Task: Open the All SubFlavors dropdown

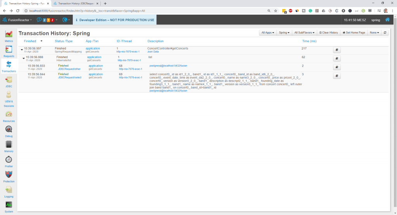Action: tap(304, 33)
